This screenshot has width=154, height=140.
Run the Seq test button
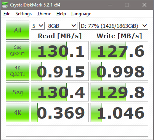point(18,92)
